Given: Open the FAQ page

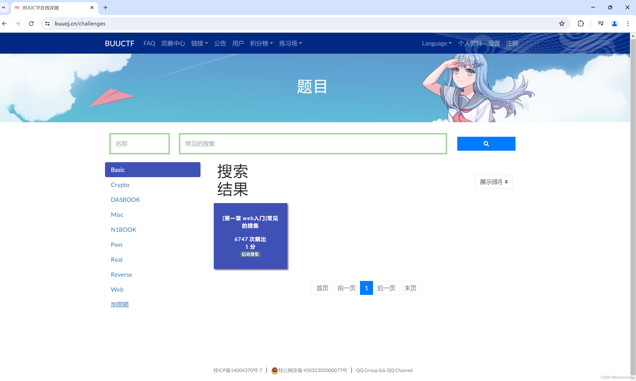Looking at the screenshot, I should point(149,43).
